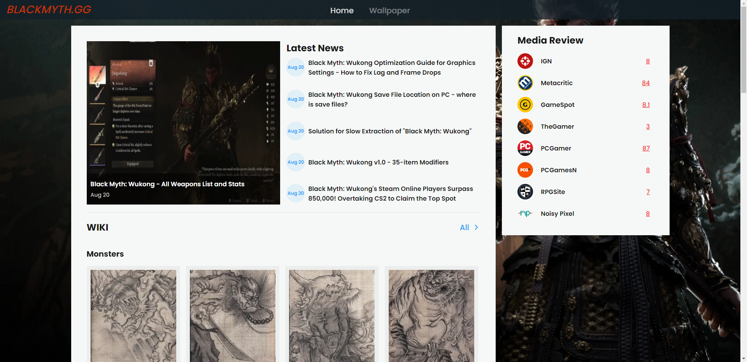The height and width of the screenshot is (362, 747).
Task: Click the PCGamer logo icon
Action: click(525, 148)
